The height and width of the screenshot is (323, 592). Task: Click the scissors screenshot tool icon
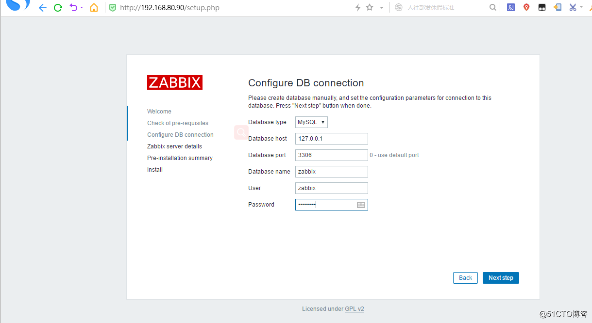pos(573,7)
